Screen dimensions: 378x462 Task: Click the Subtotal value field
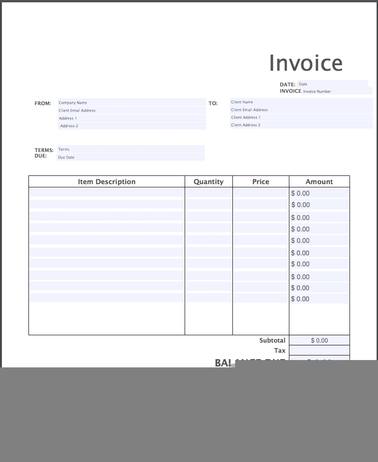click(319, 340)
